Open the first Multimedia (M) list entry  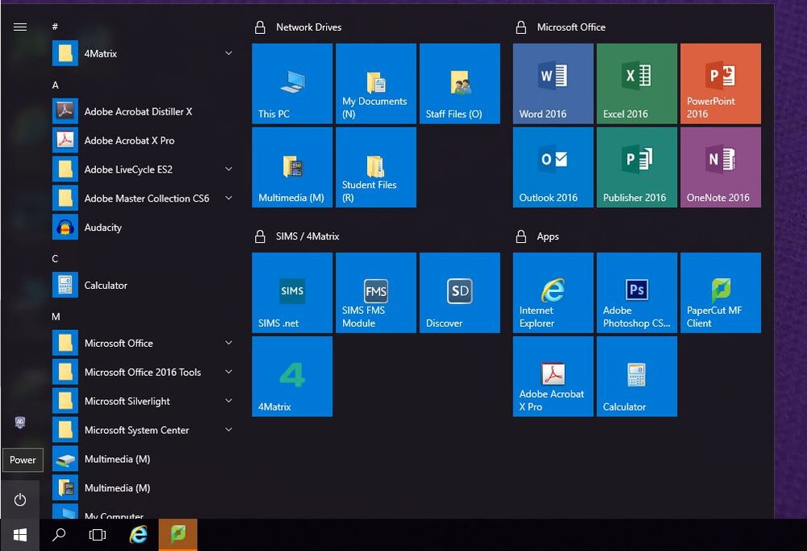[143, 459]
